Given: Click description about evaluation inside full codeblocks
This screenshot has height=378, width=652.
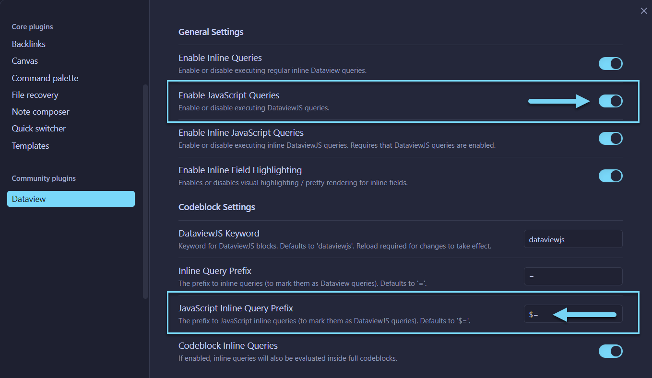Looking at the screenshot, I should (x=288, y=358).
